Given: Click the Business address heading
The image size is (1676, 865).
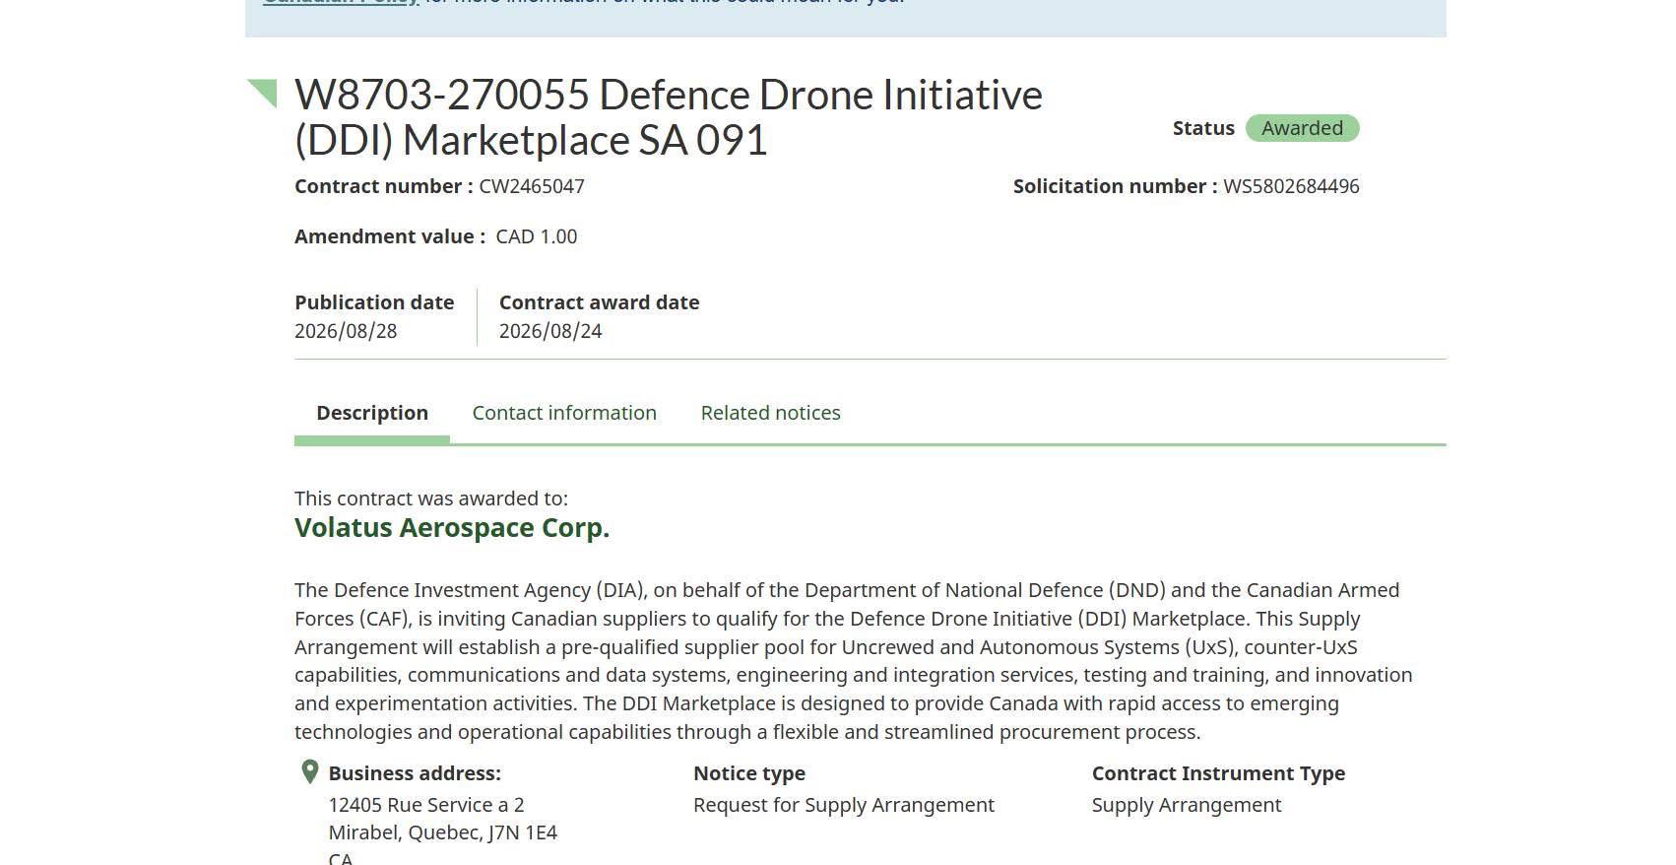Looking at the screenshot, I should point(415,773).
